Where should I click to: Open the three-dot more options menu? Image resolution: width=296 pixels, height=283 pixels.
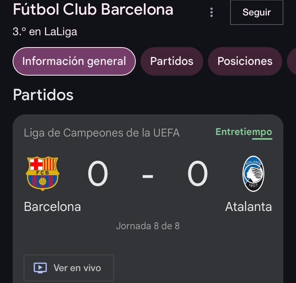click(212, 13)
